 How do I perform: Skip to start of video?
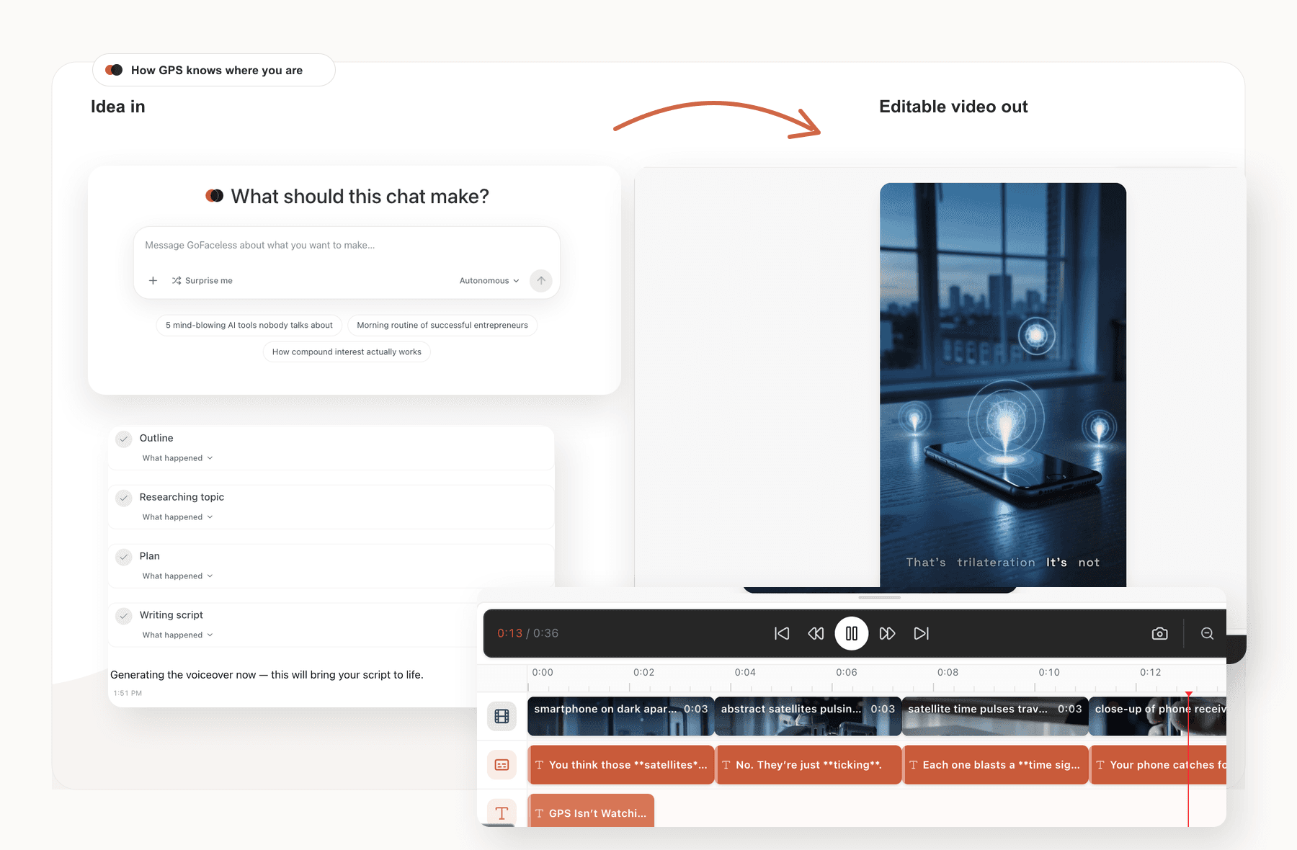pos(782,633)
